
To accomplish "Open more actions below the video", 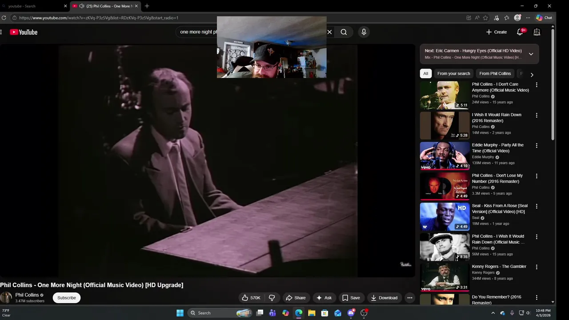I will tap(410, 298).
